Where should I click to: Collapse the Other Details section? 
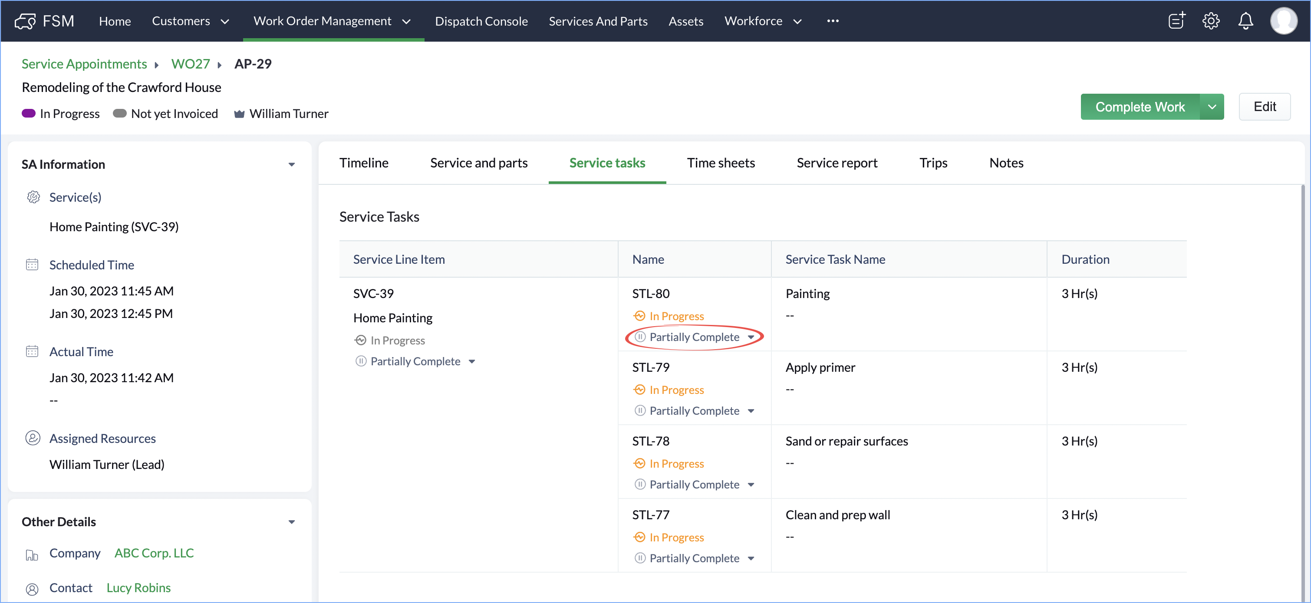click(x=292, y=521)
